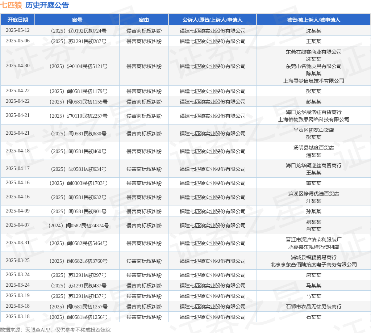Viewport: 371px width, 333px height.
Task: Click defendant 房某某
Action: pos(314,275)
